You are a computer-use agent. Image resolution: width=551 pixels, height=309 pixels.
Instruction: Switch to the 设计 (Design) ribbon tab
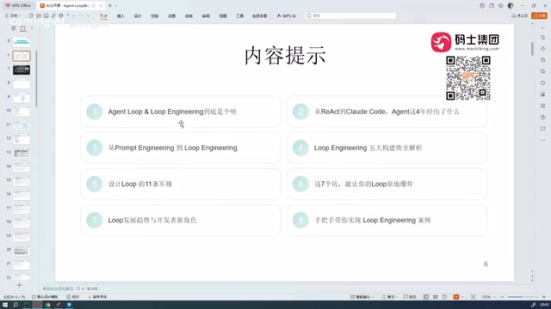pos(138,16)
